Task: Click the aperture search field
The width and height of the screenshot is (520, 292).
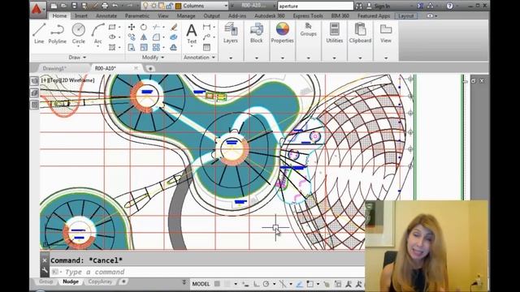Action: (x=315, y=6)
